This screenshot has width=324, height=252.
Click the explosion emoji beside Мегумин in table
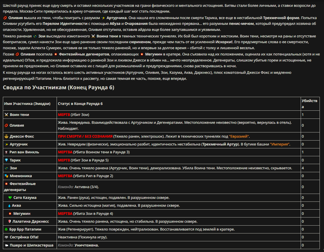coord(10,214)
